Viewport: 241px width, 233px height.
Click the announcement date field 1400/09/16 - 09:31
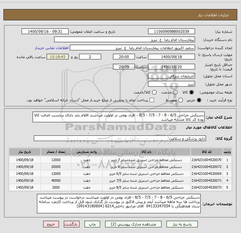45,32
